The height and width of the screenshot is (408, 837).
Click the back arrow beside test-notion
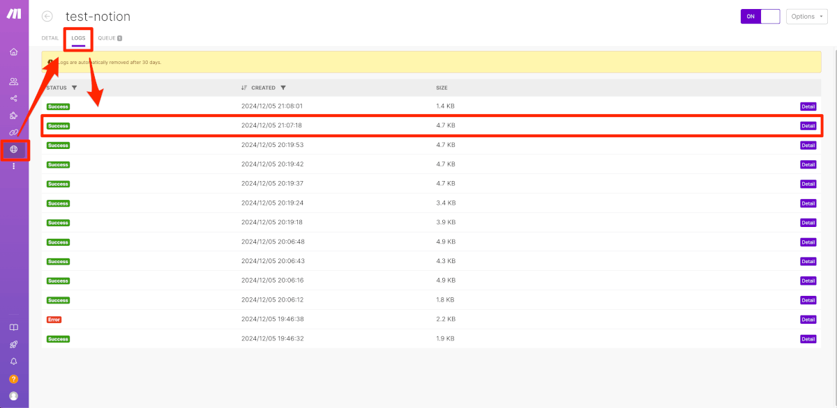[x=47, y=16]
